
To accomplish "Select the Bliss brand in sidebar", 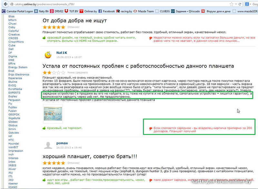I will tap(11, 16).
